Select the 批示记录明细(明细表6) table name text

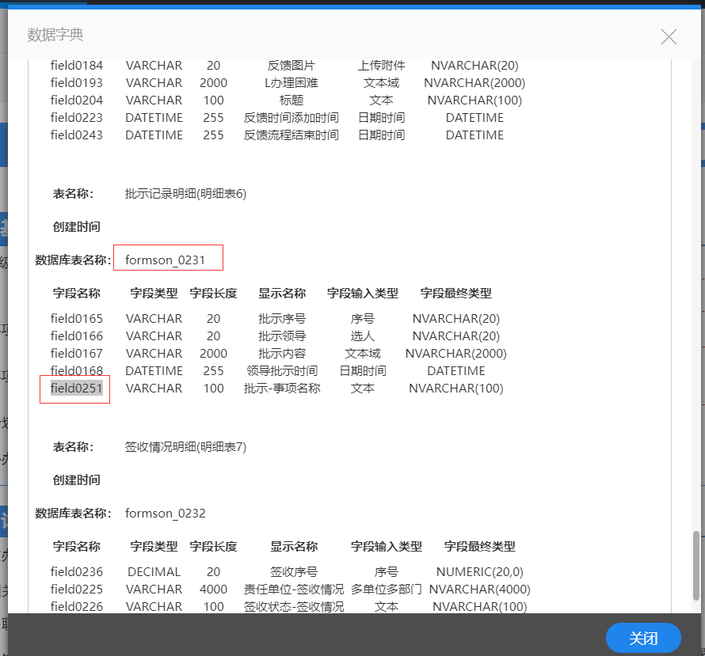coord(185,194)
